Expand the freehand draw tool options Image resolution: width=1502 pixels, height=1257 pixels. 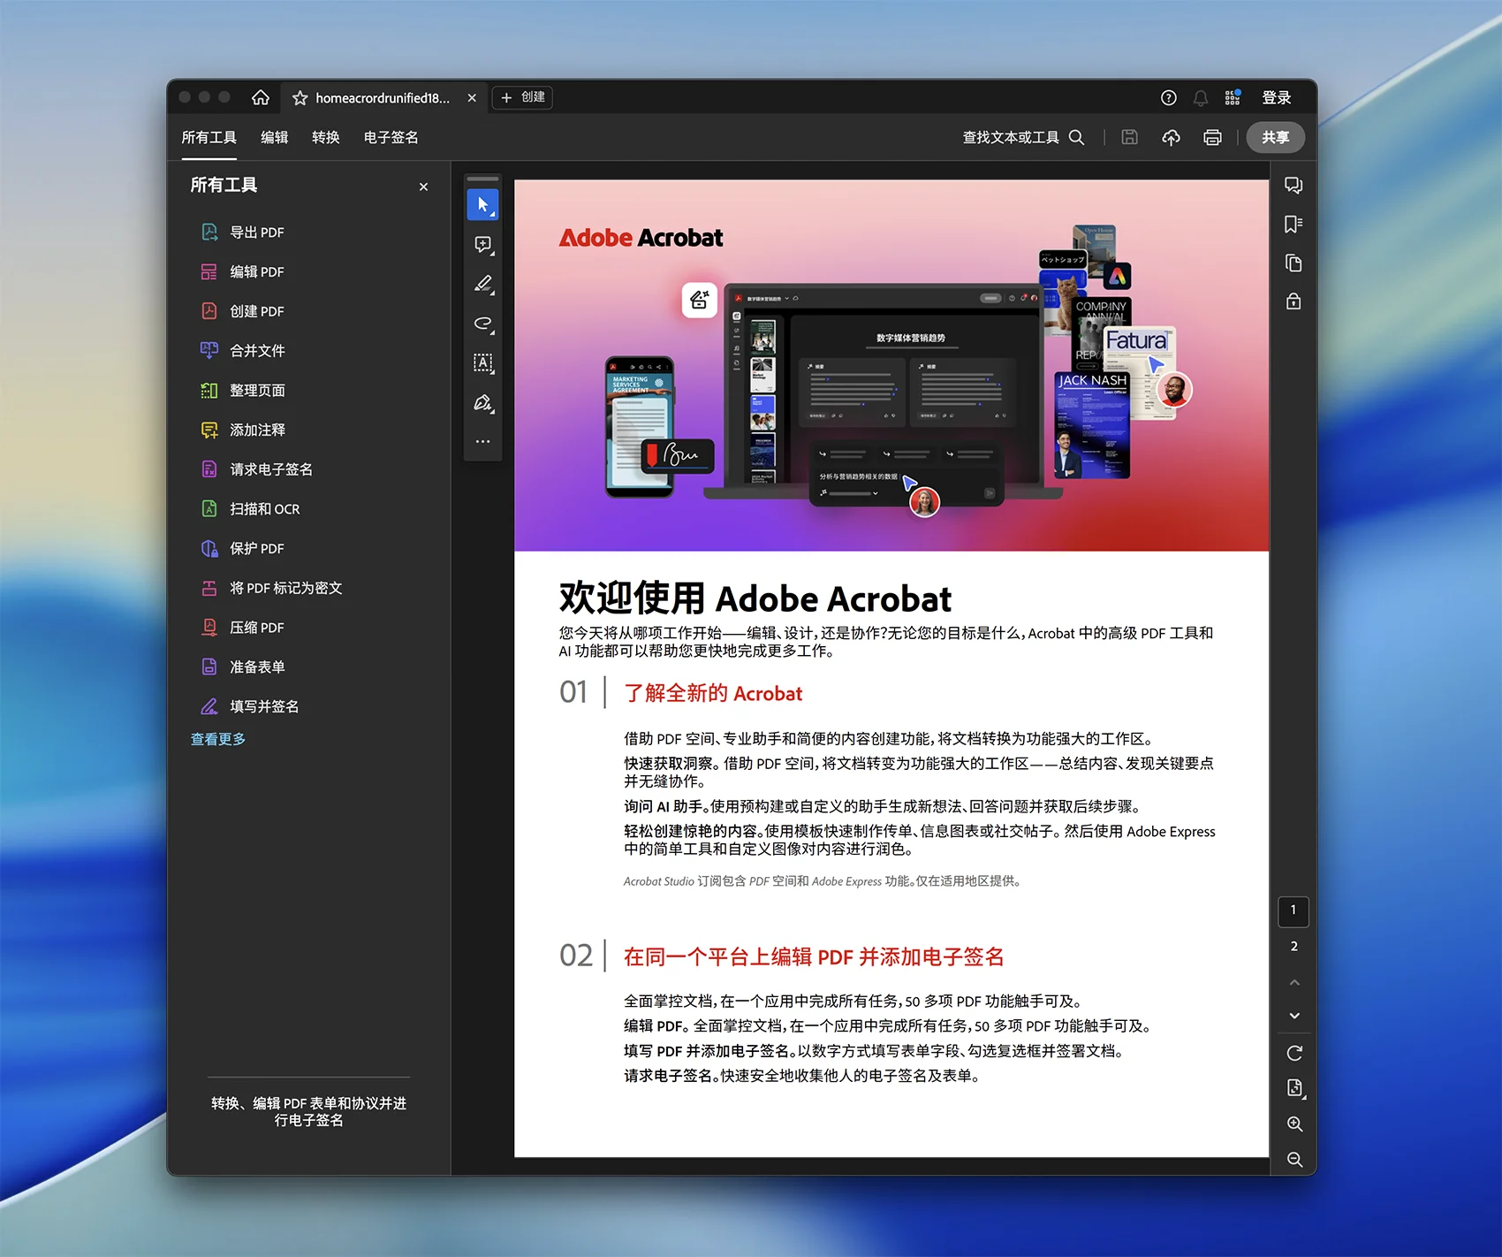click(482, 324)
